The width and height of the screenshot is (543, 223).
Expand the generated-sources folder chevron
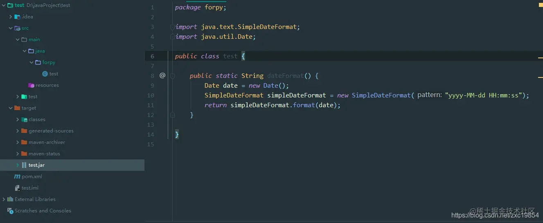tap(18, 131)
